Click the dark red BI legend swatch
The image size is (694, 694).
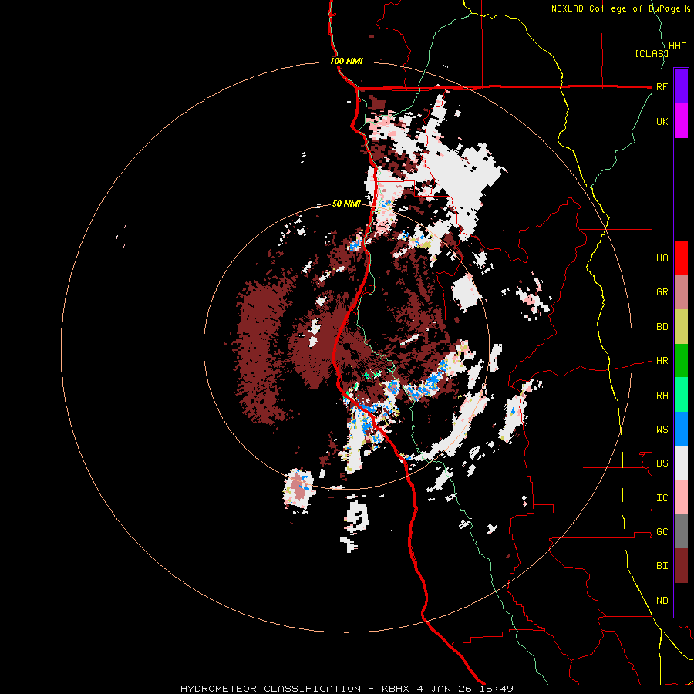(x=681, y=566)
